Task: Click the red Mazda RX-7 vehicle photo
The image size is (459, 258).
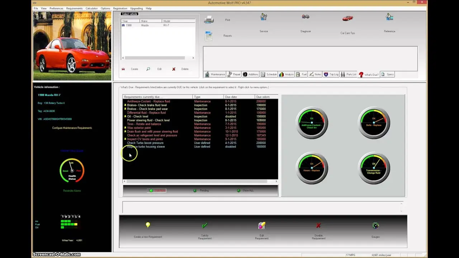Action: (x=72, y=46)
